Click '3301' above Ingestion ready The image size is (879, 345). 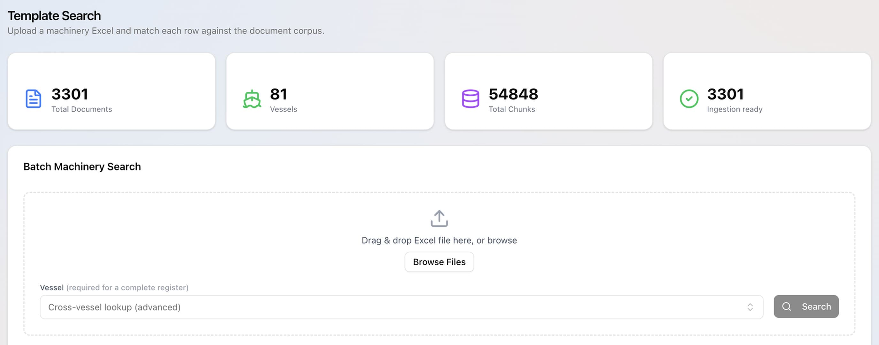[x=725, y=94]
